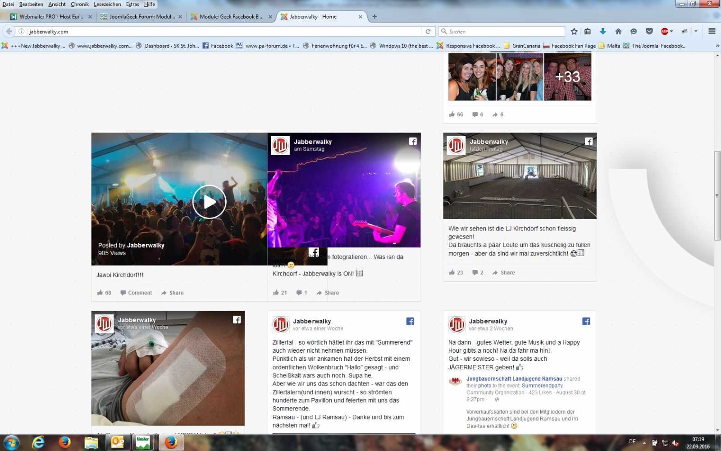Open Summerendparty event link
This screenshot has width=721, height=451.
tap(542, 386)
